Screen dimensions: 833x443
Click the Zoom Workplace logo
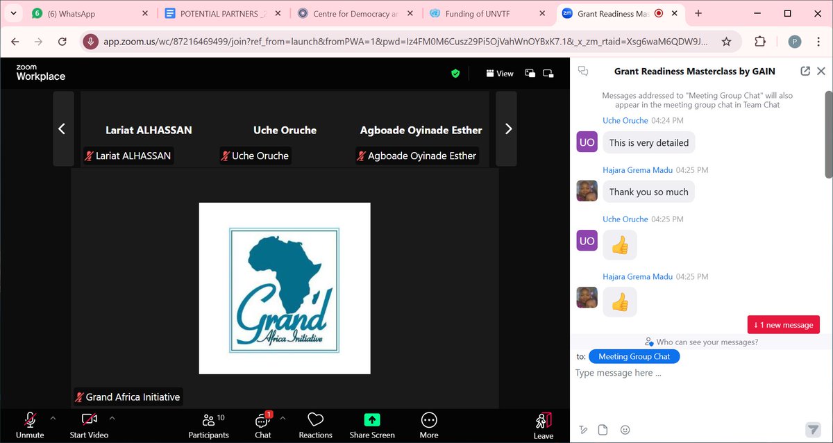(x=40, y=72)
